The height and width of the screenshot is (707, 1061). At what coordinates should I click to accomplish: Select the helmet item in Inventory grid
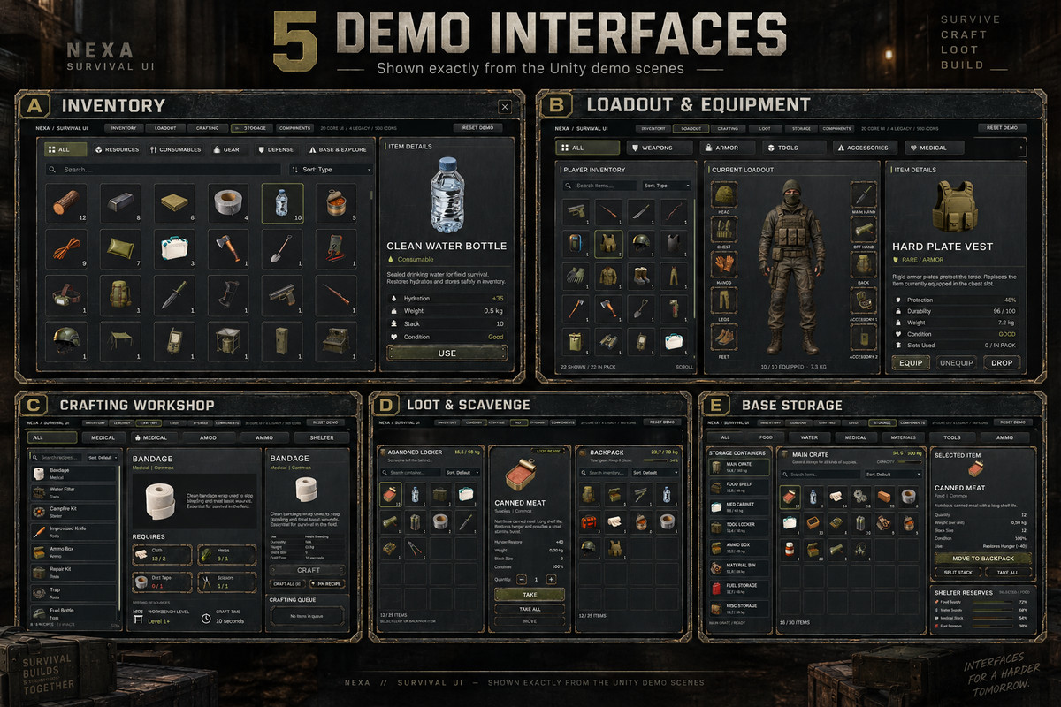[x=66, y=343]
